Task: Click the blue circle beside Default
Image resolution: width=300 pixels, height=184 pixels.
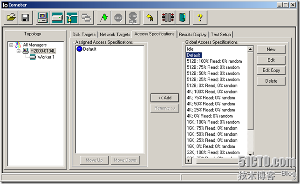Action: (79, 49)
